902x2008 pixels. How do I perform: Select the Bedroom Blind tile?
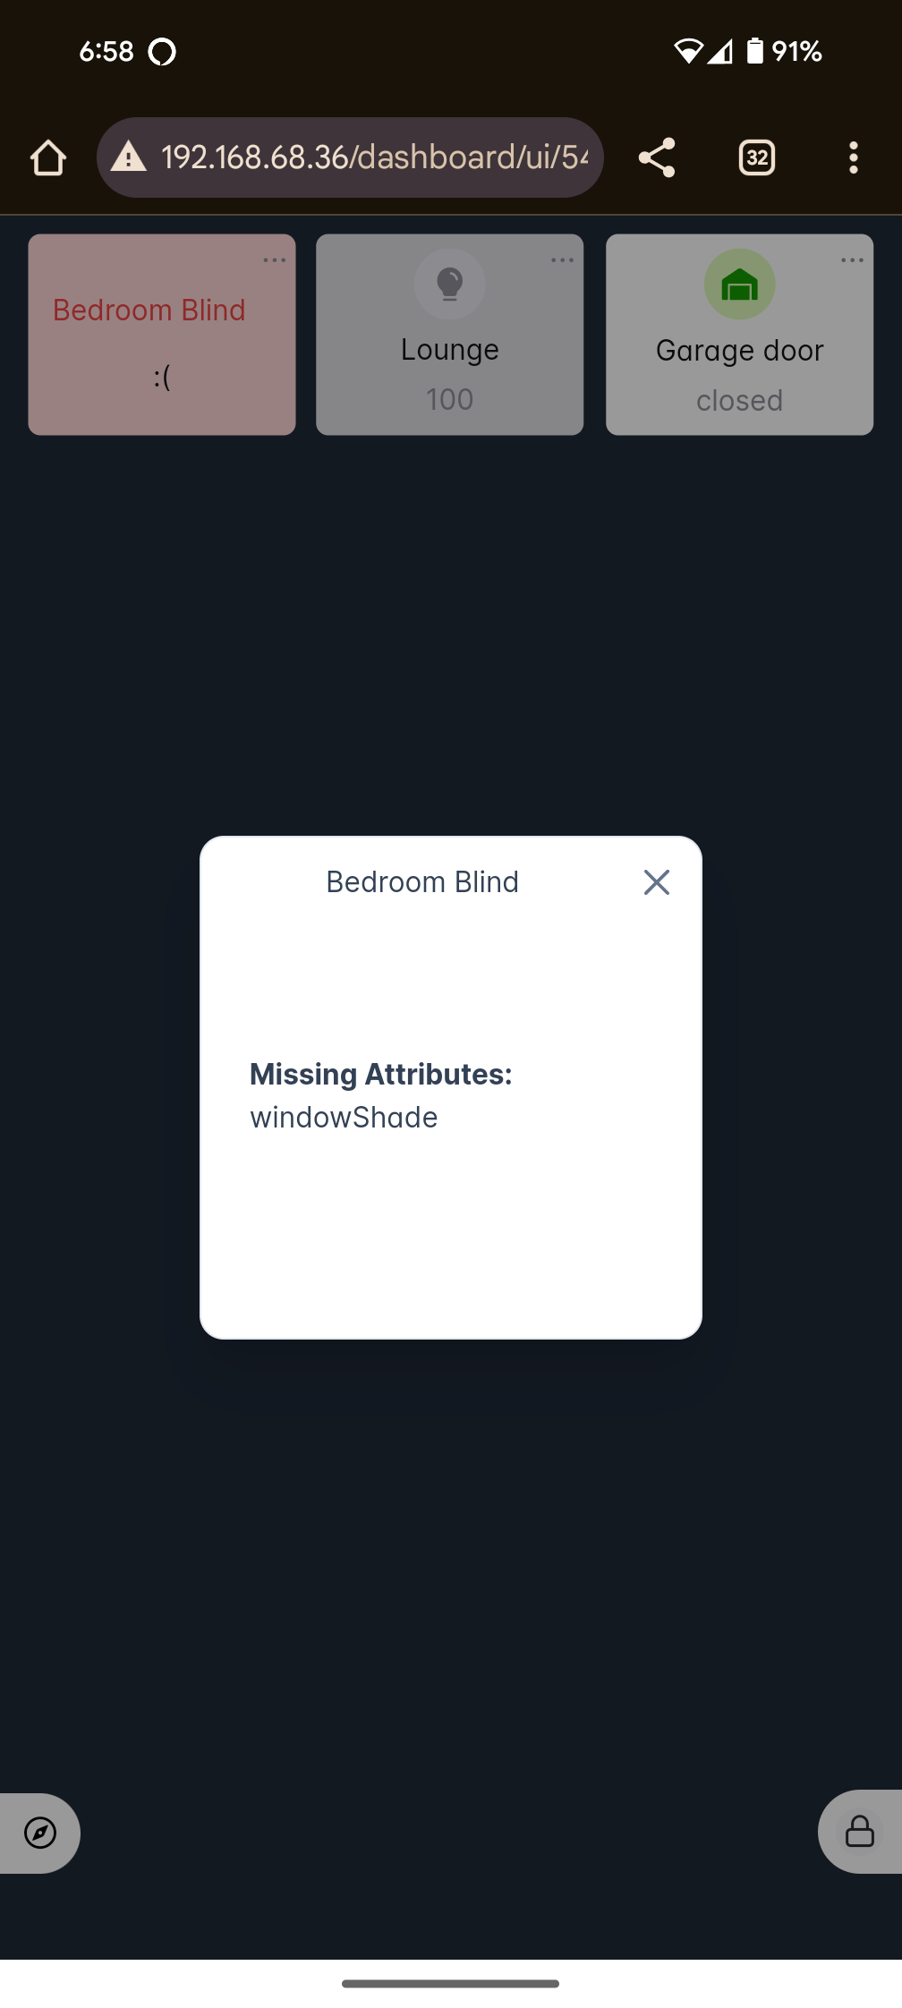click(162, 335)
